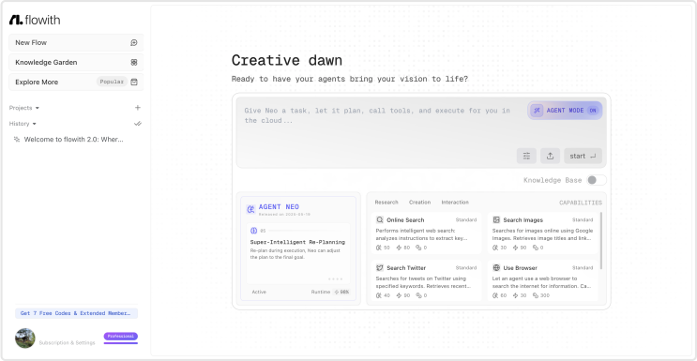Click the Popular tag on Explore More
Image resolution: width=697 pixels, height=361 pixels.
112,82
